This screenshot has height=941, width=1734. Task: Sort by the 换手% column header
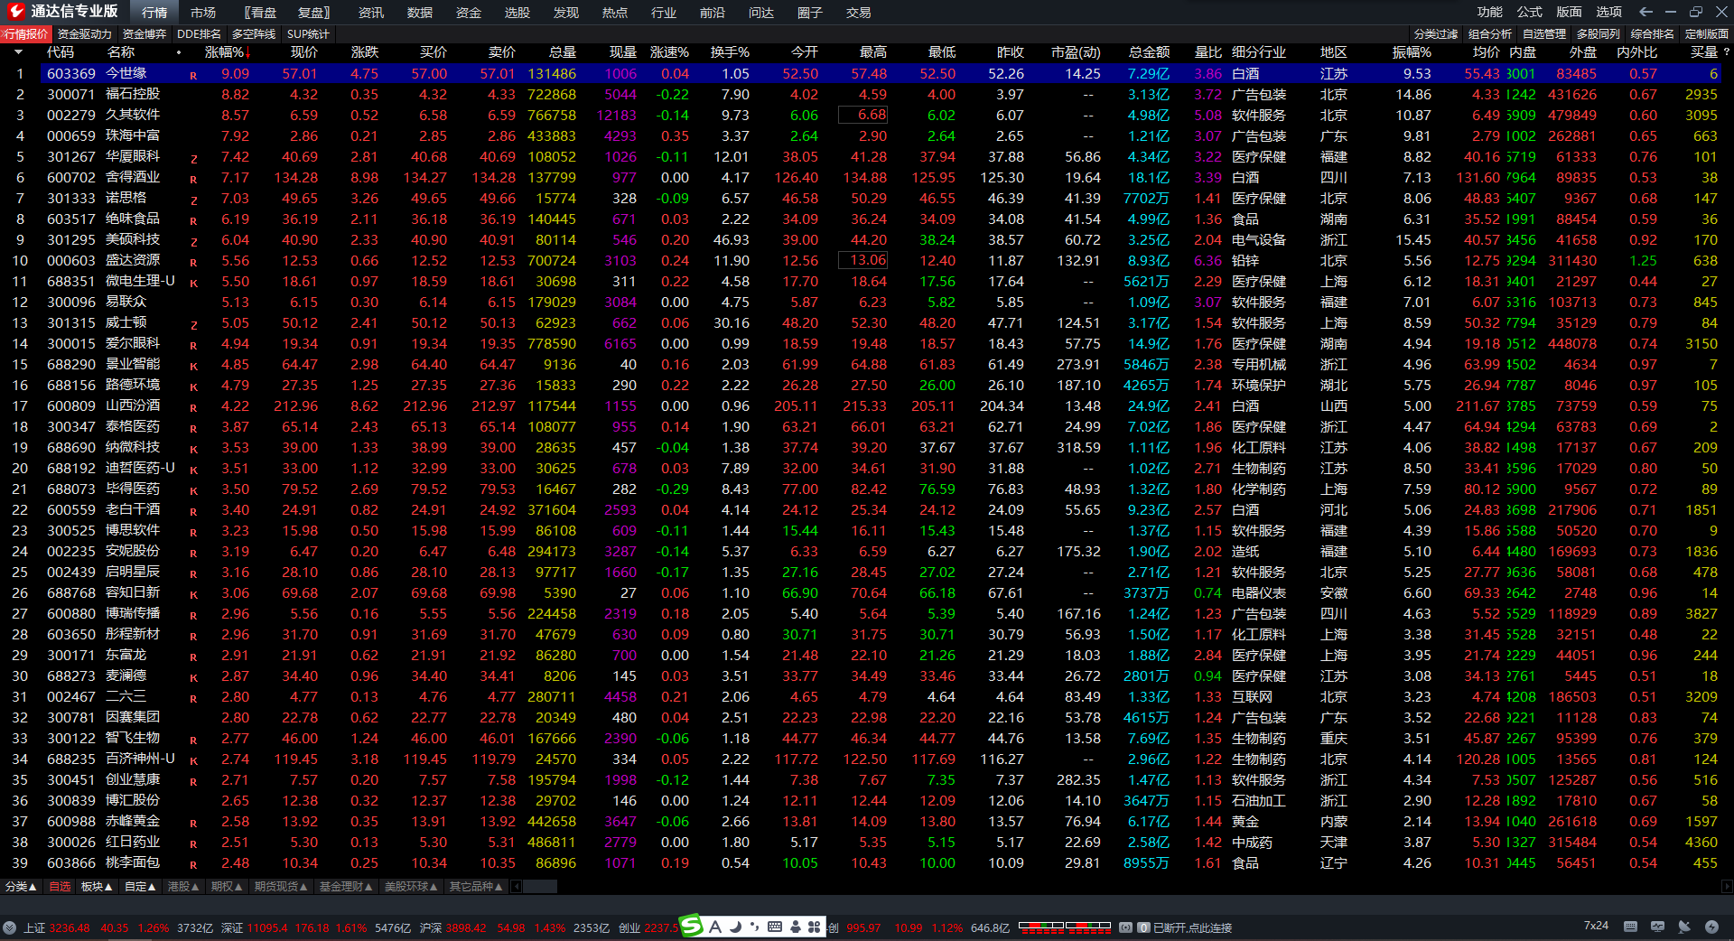(x=730, y=52)
